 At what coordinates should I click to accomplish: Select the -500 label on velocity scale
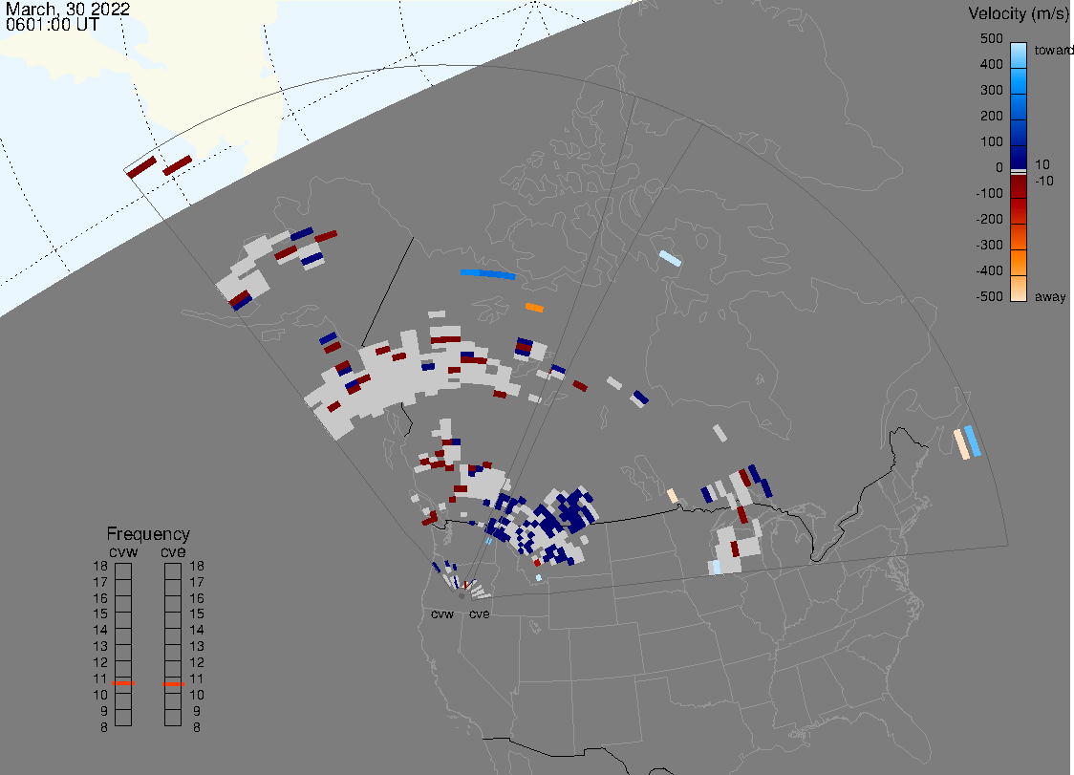989,296
